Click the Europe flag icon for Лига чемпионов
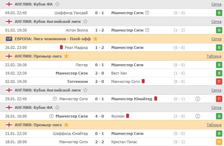224x146 pixels. [x=9, y=39]
